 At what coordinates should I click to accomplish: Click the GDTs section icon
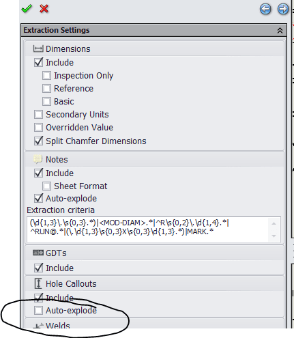tap(38, 253)
